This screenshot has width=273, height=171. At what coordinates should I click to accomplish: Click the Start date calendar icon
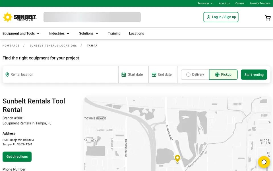(x=124, y=75)
